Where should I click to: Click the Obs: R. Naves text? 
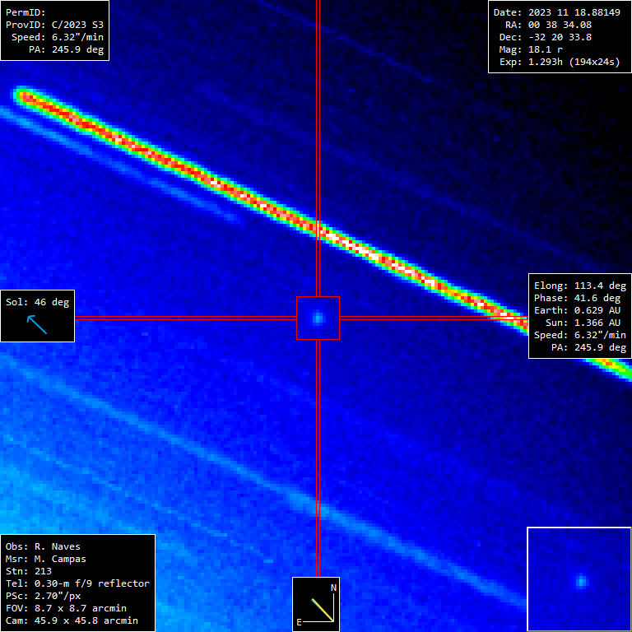click(43, 546)
